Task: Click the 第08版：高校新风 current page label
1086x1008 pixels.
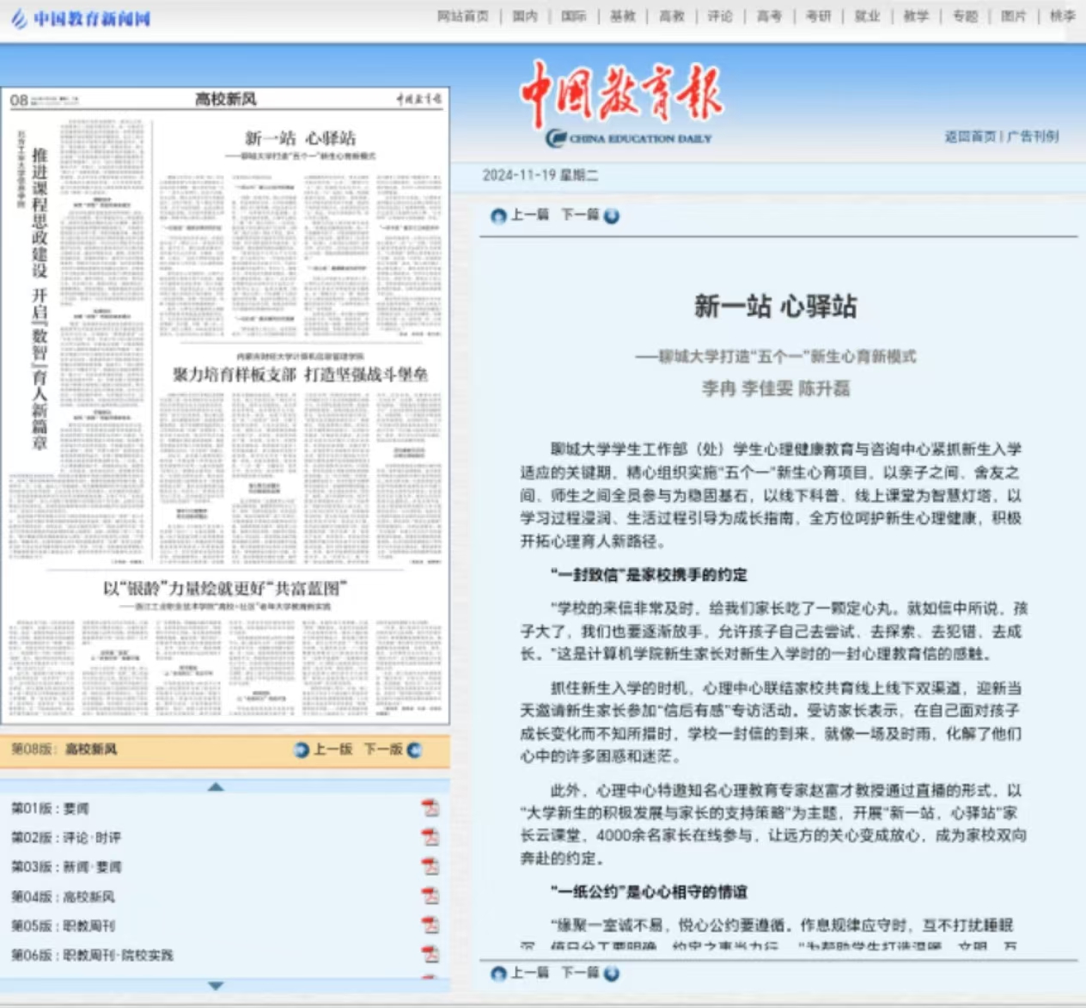Action: (64, 749)
